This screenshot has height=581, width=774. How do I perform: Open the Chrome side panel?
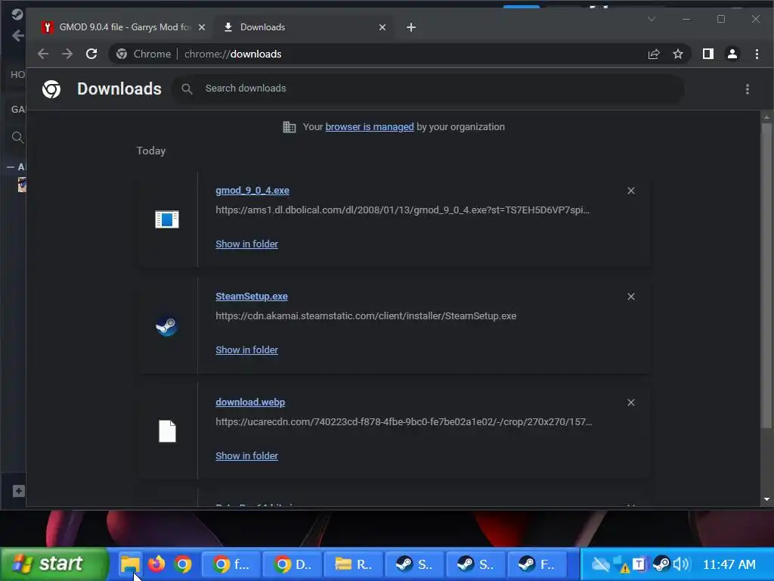707,54
